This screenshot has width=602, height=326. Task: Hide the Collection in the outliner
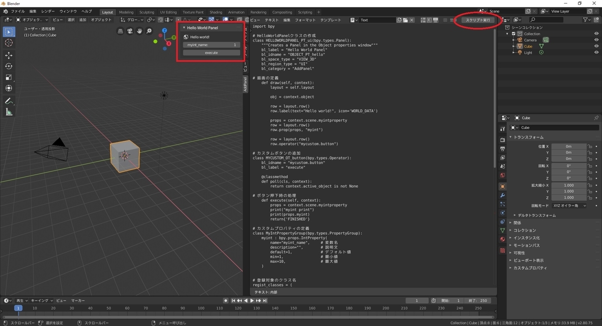(596, 34)
